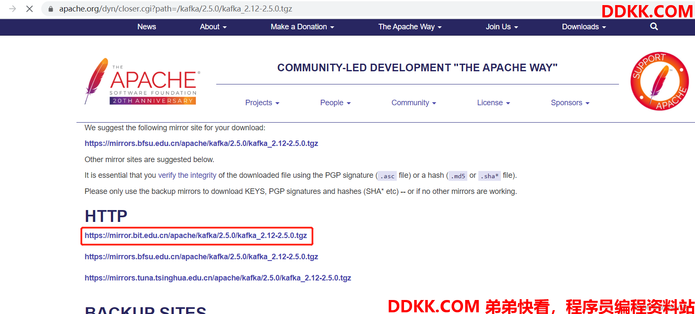Screen dimensions: 695x314
Task: Expand the Downloads dropdown menu
Action: click(x=584, y=27)
